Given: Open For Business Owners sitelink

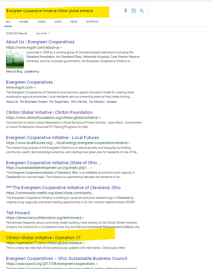Looking at the screenshot, I should (x=34, y=102).
